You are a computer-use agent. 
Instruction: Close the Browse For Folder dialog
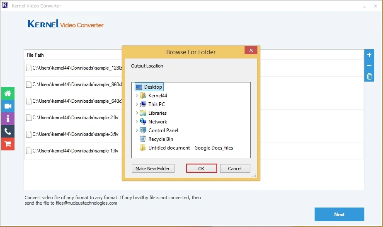[251, 50]
